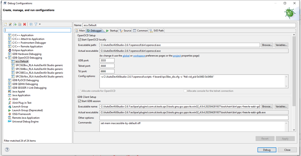
Task: Toggle Start GDB session checkbox
Action: click(x=80, y=101)
